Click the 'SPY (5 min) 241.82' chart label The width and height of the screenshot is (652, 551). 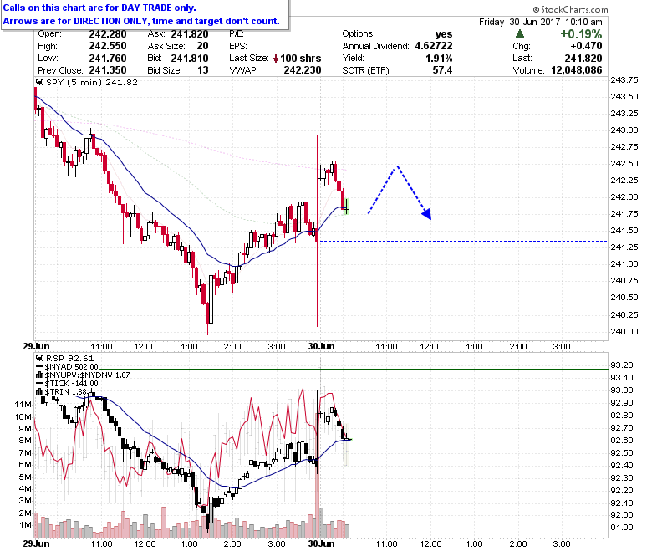(92, 82)
